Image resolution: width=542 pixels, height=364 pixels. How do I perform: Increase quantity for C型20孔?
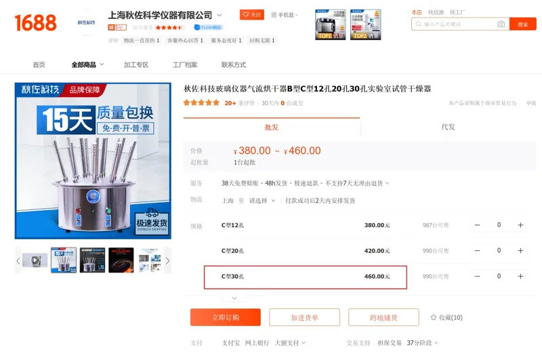pyautogui.click(x=520, y=251)
